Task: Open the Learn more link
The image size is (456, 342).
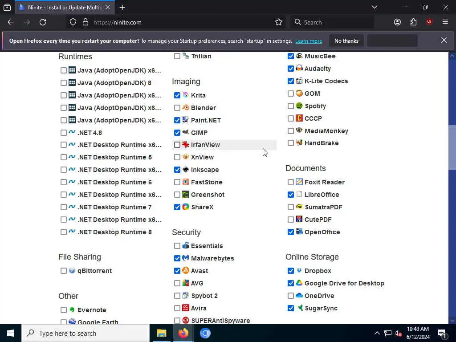Action: tap(309, 41)
